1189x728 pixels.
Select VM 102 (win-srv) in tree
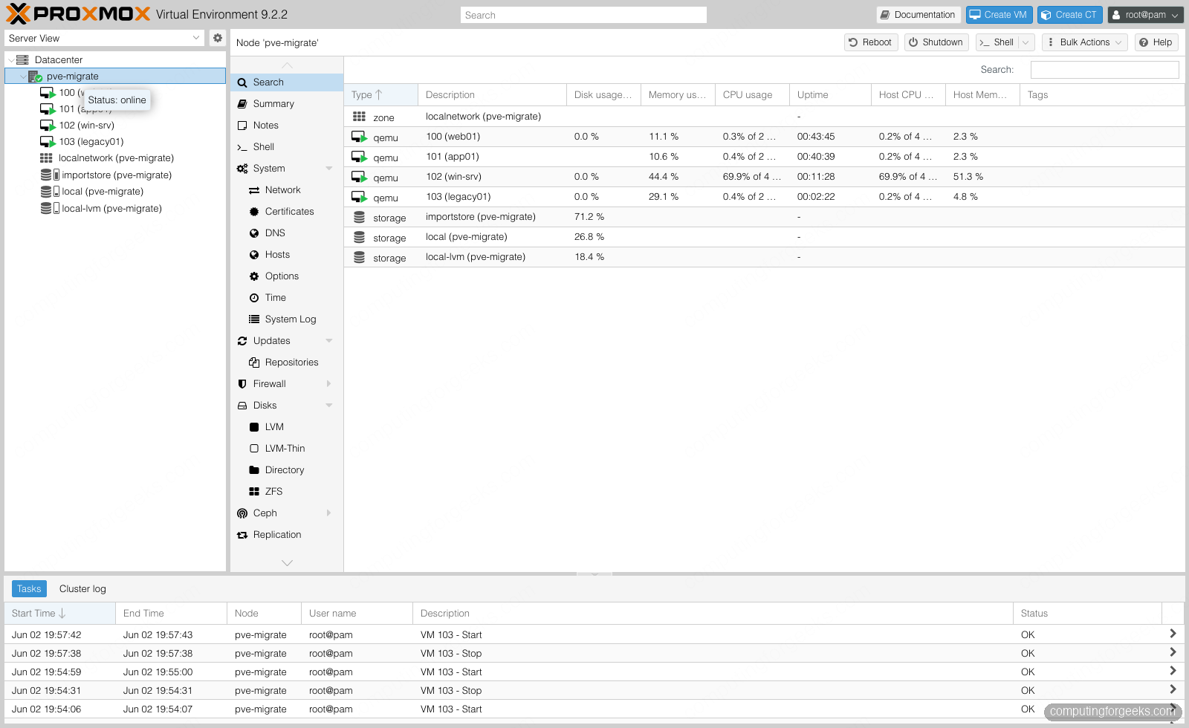click(87, 125)
